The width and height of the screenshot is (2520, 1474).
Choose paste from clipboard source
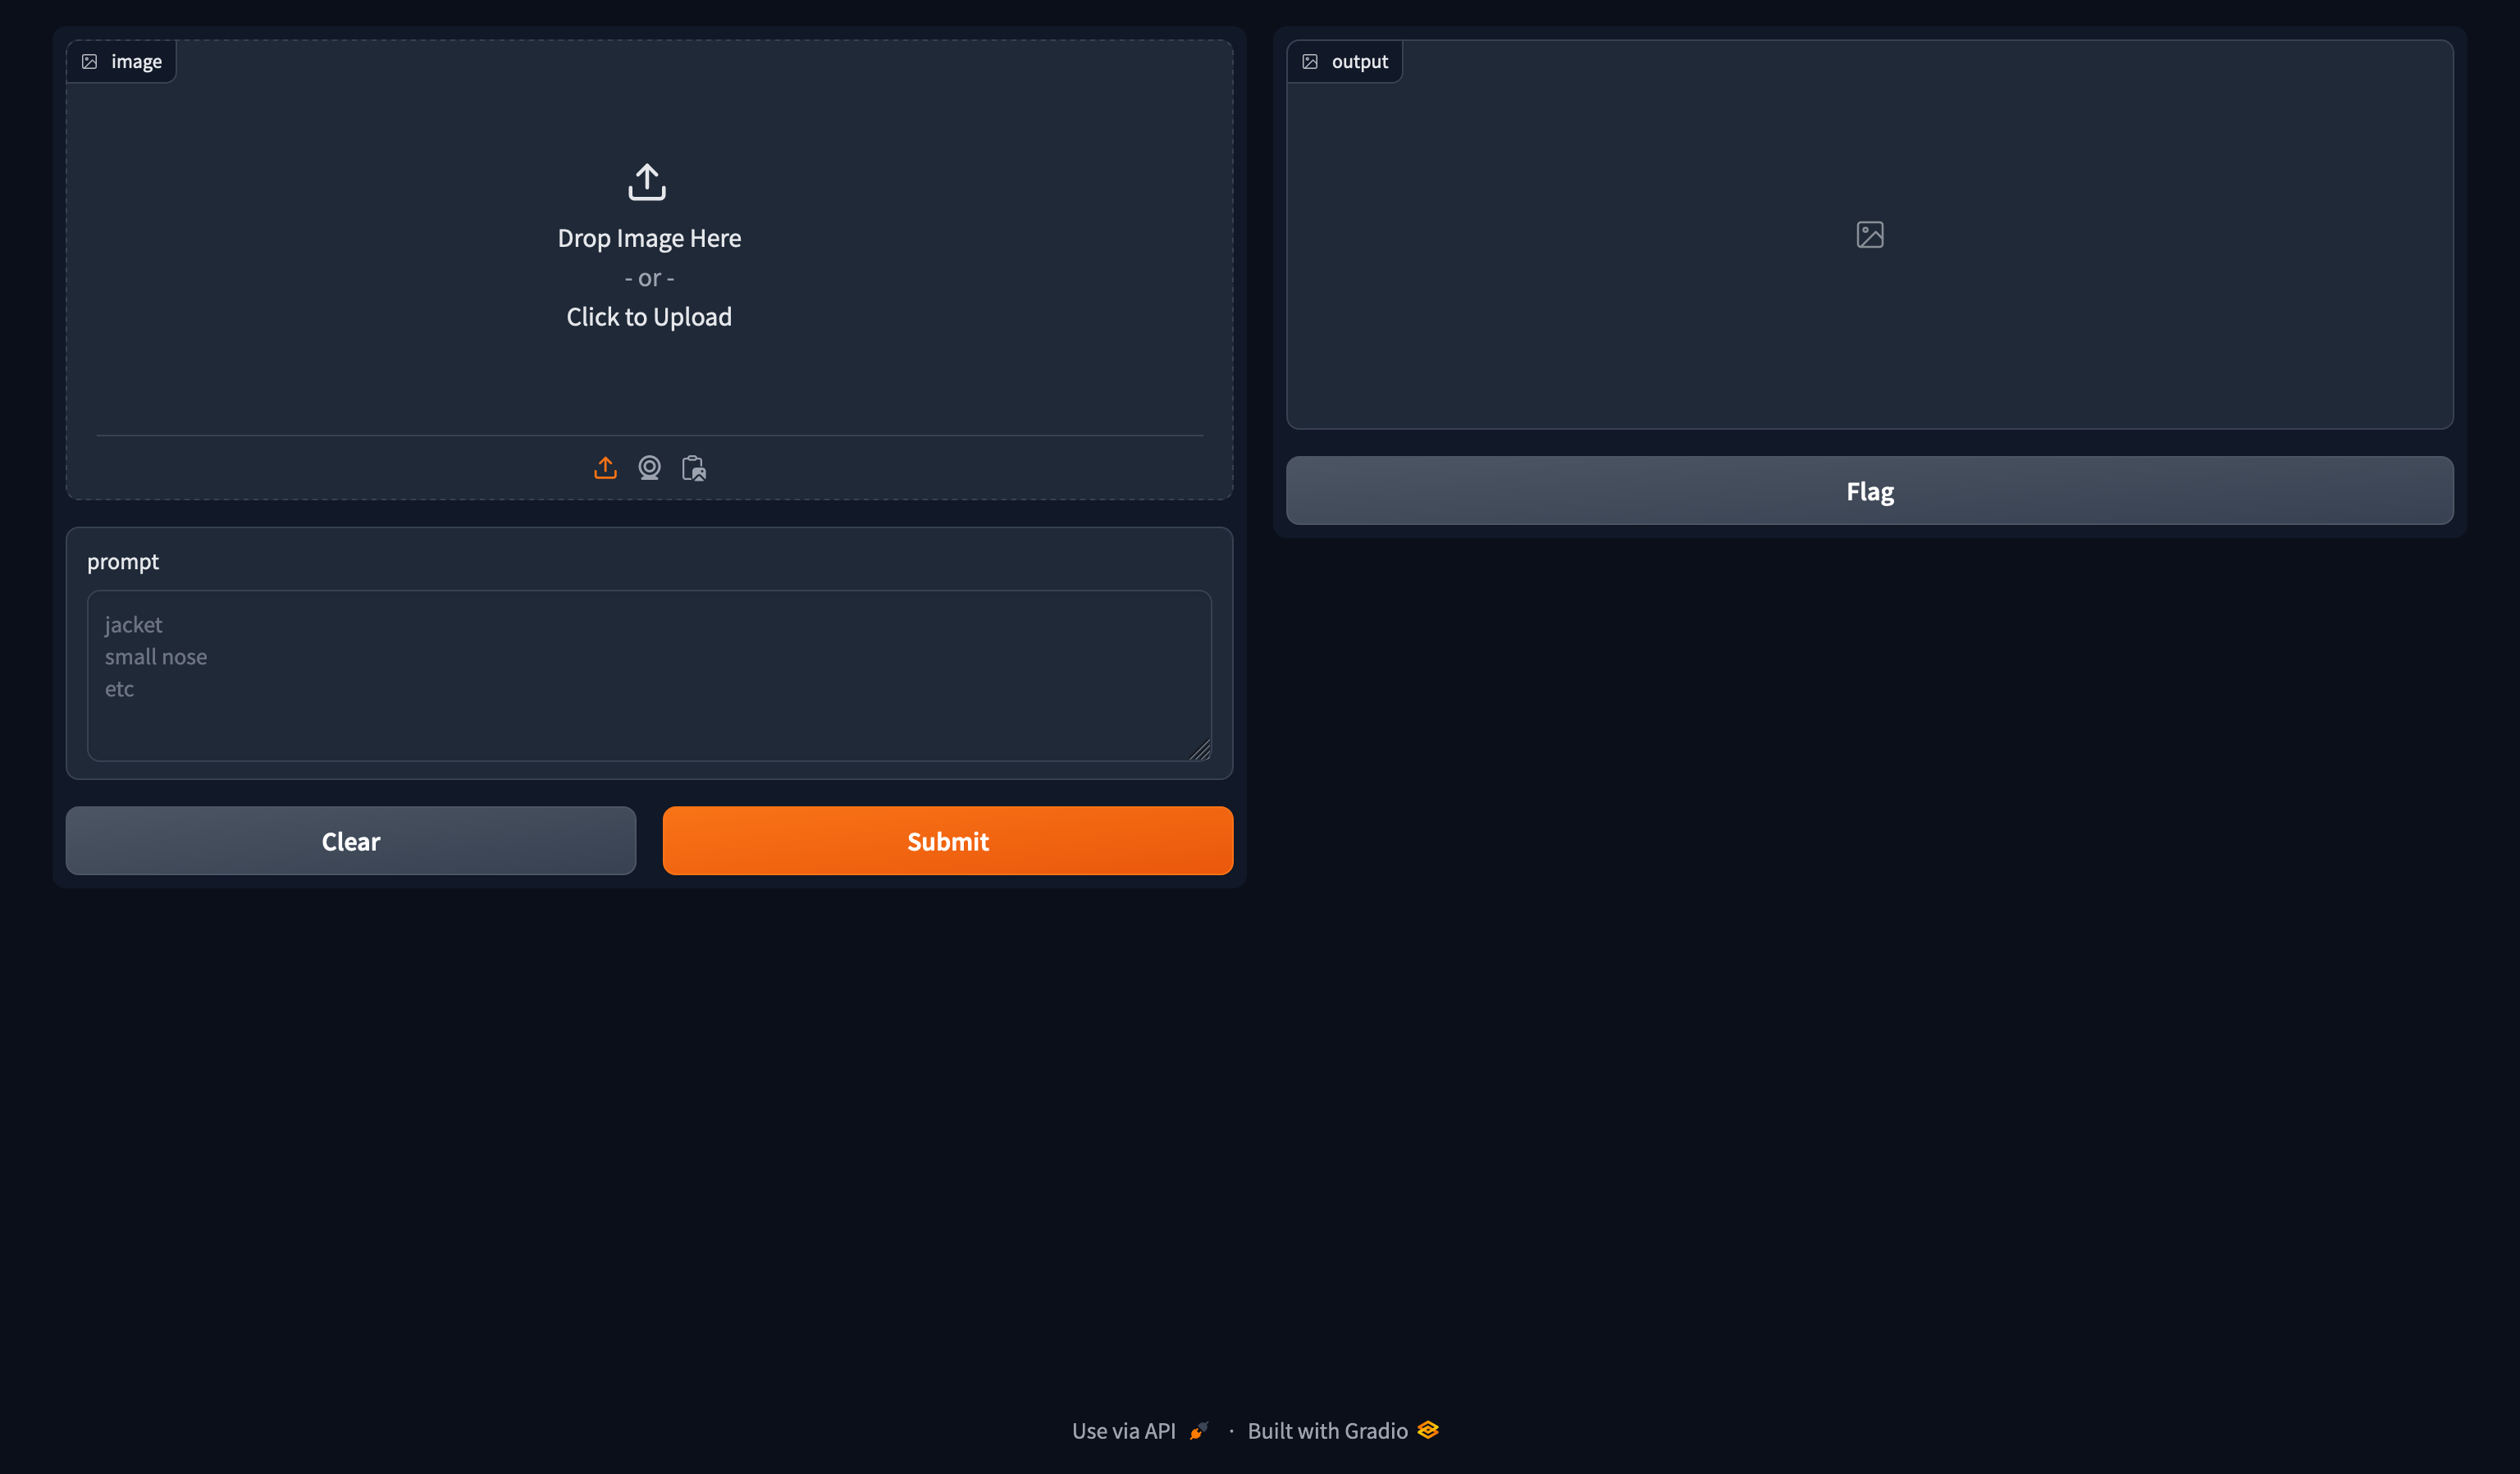click(x=693, y=468)
